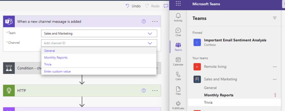Click the Add channel ID input field
Image resolution: width=285 pixels, height=111 pixels.
pyautogui.click(x=99, y=43)
